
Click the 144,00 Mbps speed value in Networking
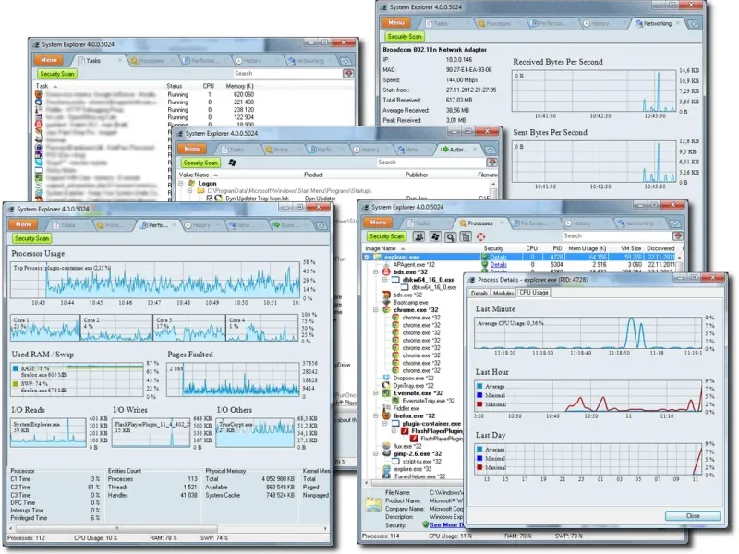click(x=461, y=80)
